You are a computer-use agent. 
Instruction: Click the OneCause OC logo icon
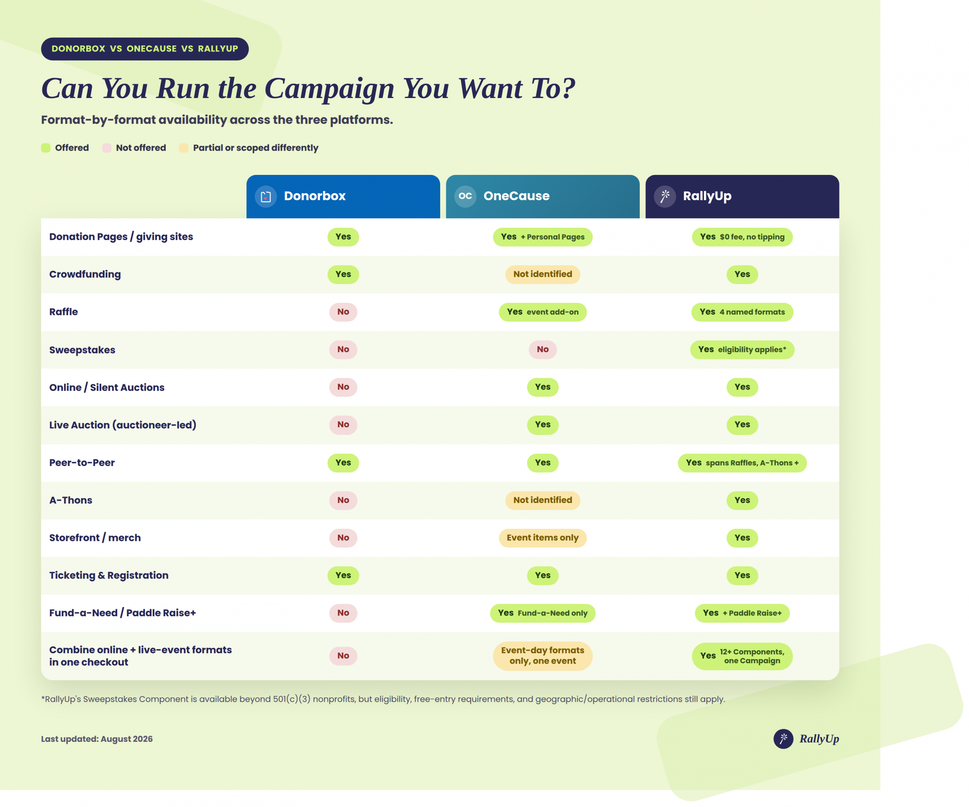point(465,196)
